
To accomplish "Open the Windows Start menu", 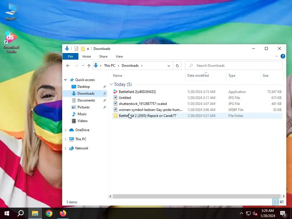I will click(7, 213).
